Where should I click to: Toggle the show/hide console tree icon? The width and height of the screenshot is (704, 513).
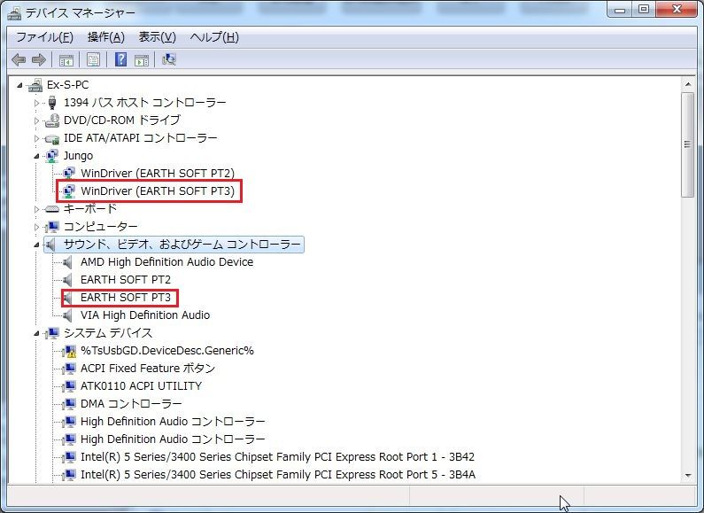(66, 59)
